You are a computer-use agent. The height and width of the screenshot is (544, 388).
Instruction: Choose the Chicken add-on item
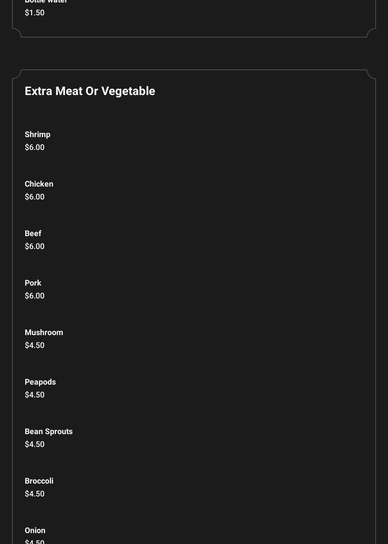point(39,184)
